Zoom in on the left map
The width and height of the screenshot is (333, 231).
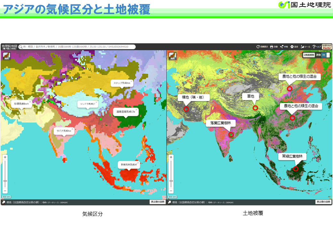(5, 157)
